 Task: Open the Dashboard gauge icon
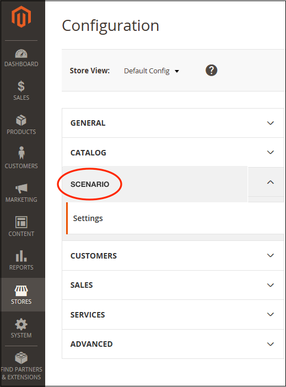(x=21, y=53)
